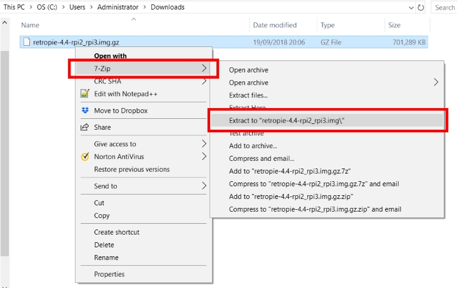Click chevron after This PC in breadcrumb
457x288 pixels.
coord(30,7)
